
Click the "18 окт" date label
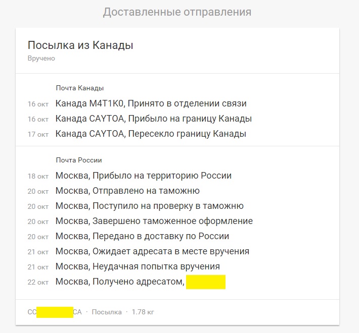[38, 177]
